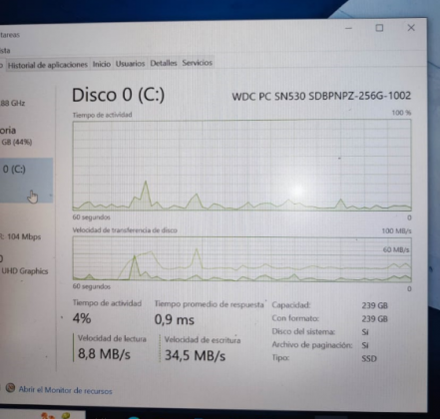Viewport: 440px width, 419px height.
Task: Click the Velocidad de transferencia de disco graph
Action: (x=241, y=259)
